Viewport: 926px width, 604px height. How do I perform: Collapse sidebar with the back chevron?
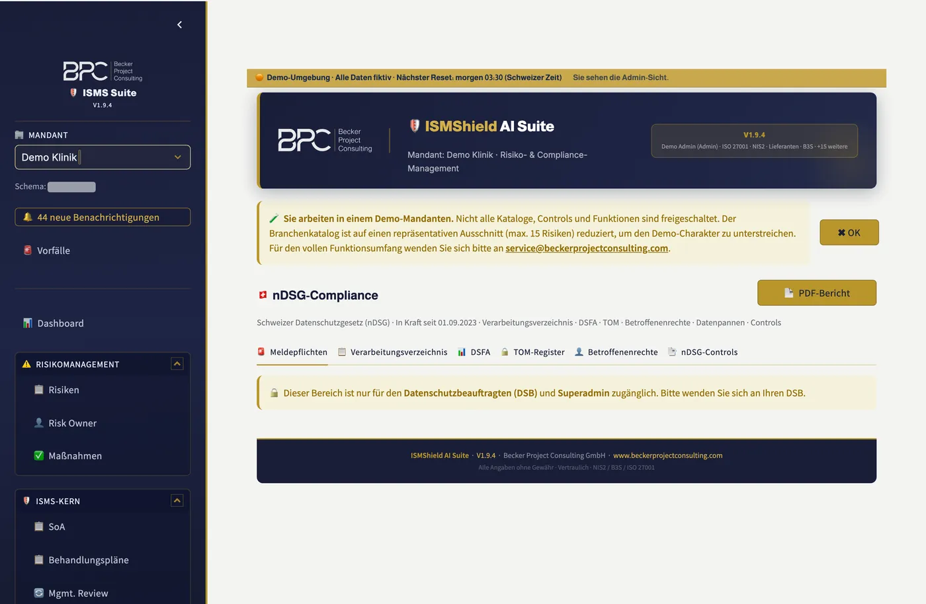click(x=179, y=25)
